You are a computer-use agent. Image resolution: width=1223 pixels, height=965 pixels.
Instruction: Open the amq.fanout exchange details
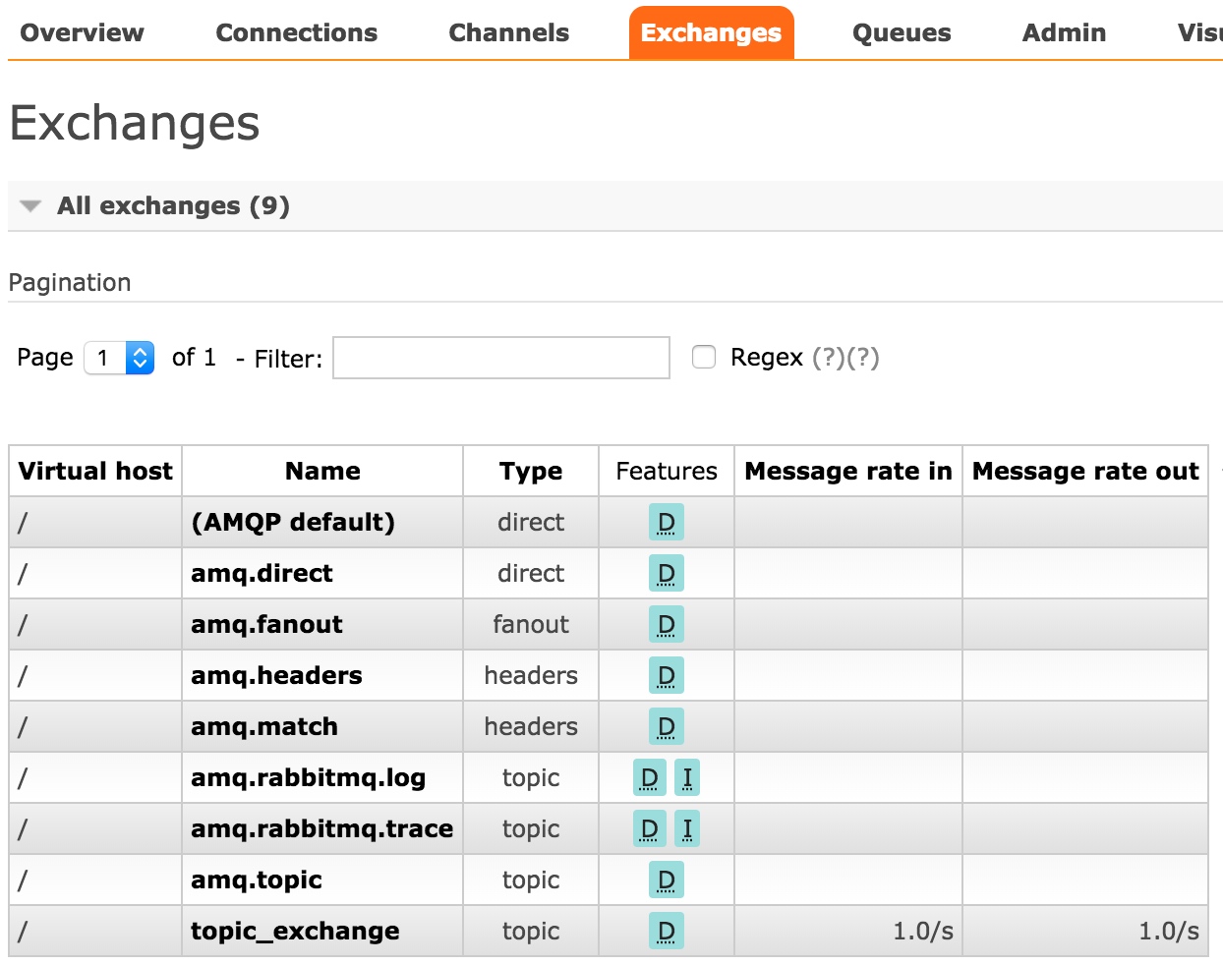[266, 624]
